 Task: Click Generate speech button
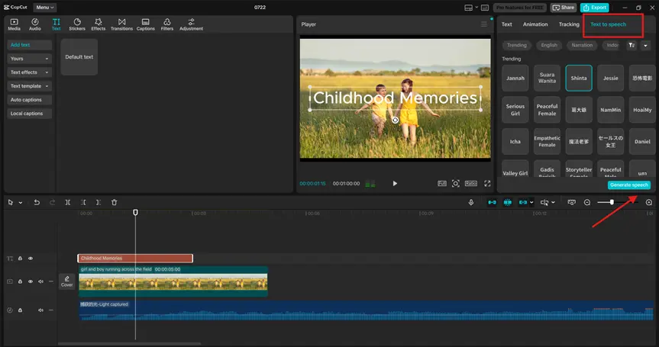tap(629, 185)
